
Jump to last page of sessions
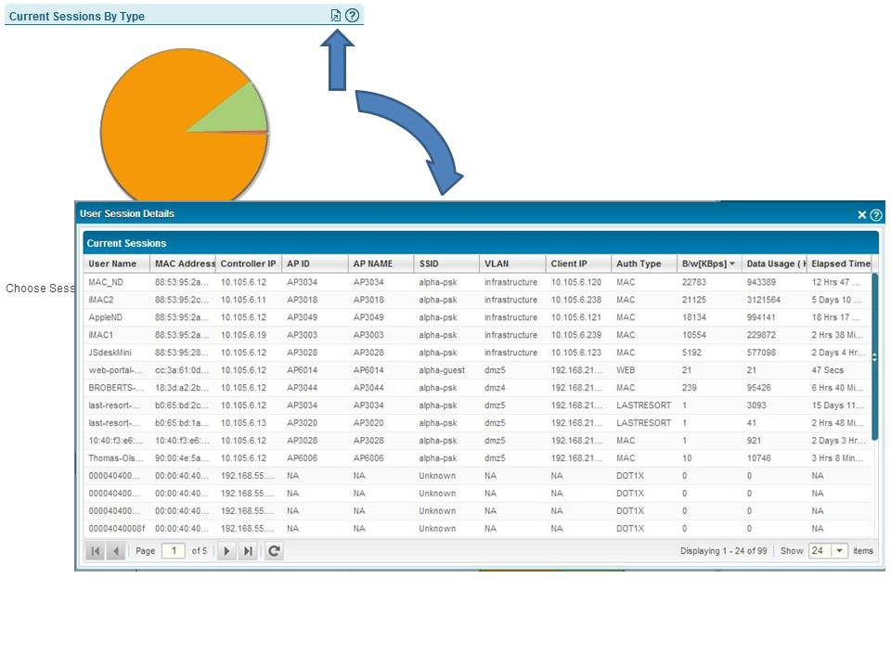(x=248, y=551)
